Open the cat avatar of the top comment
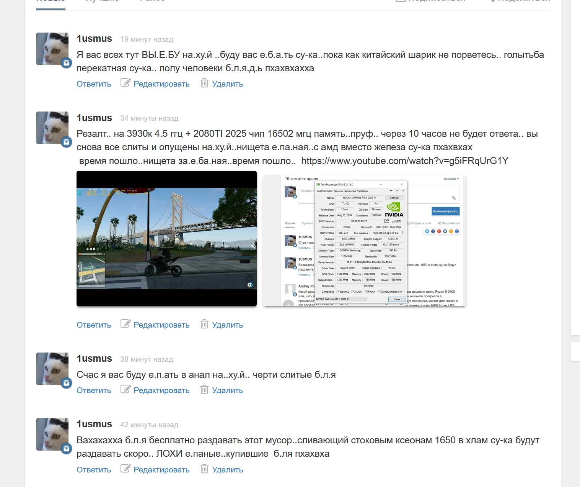The height and width of the screenshot is (487, 580). point(52,49)
